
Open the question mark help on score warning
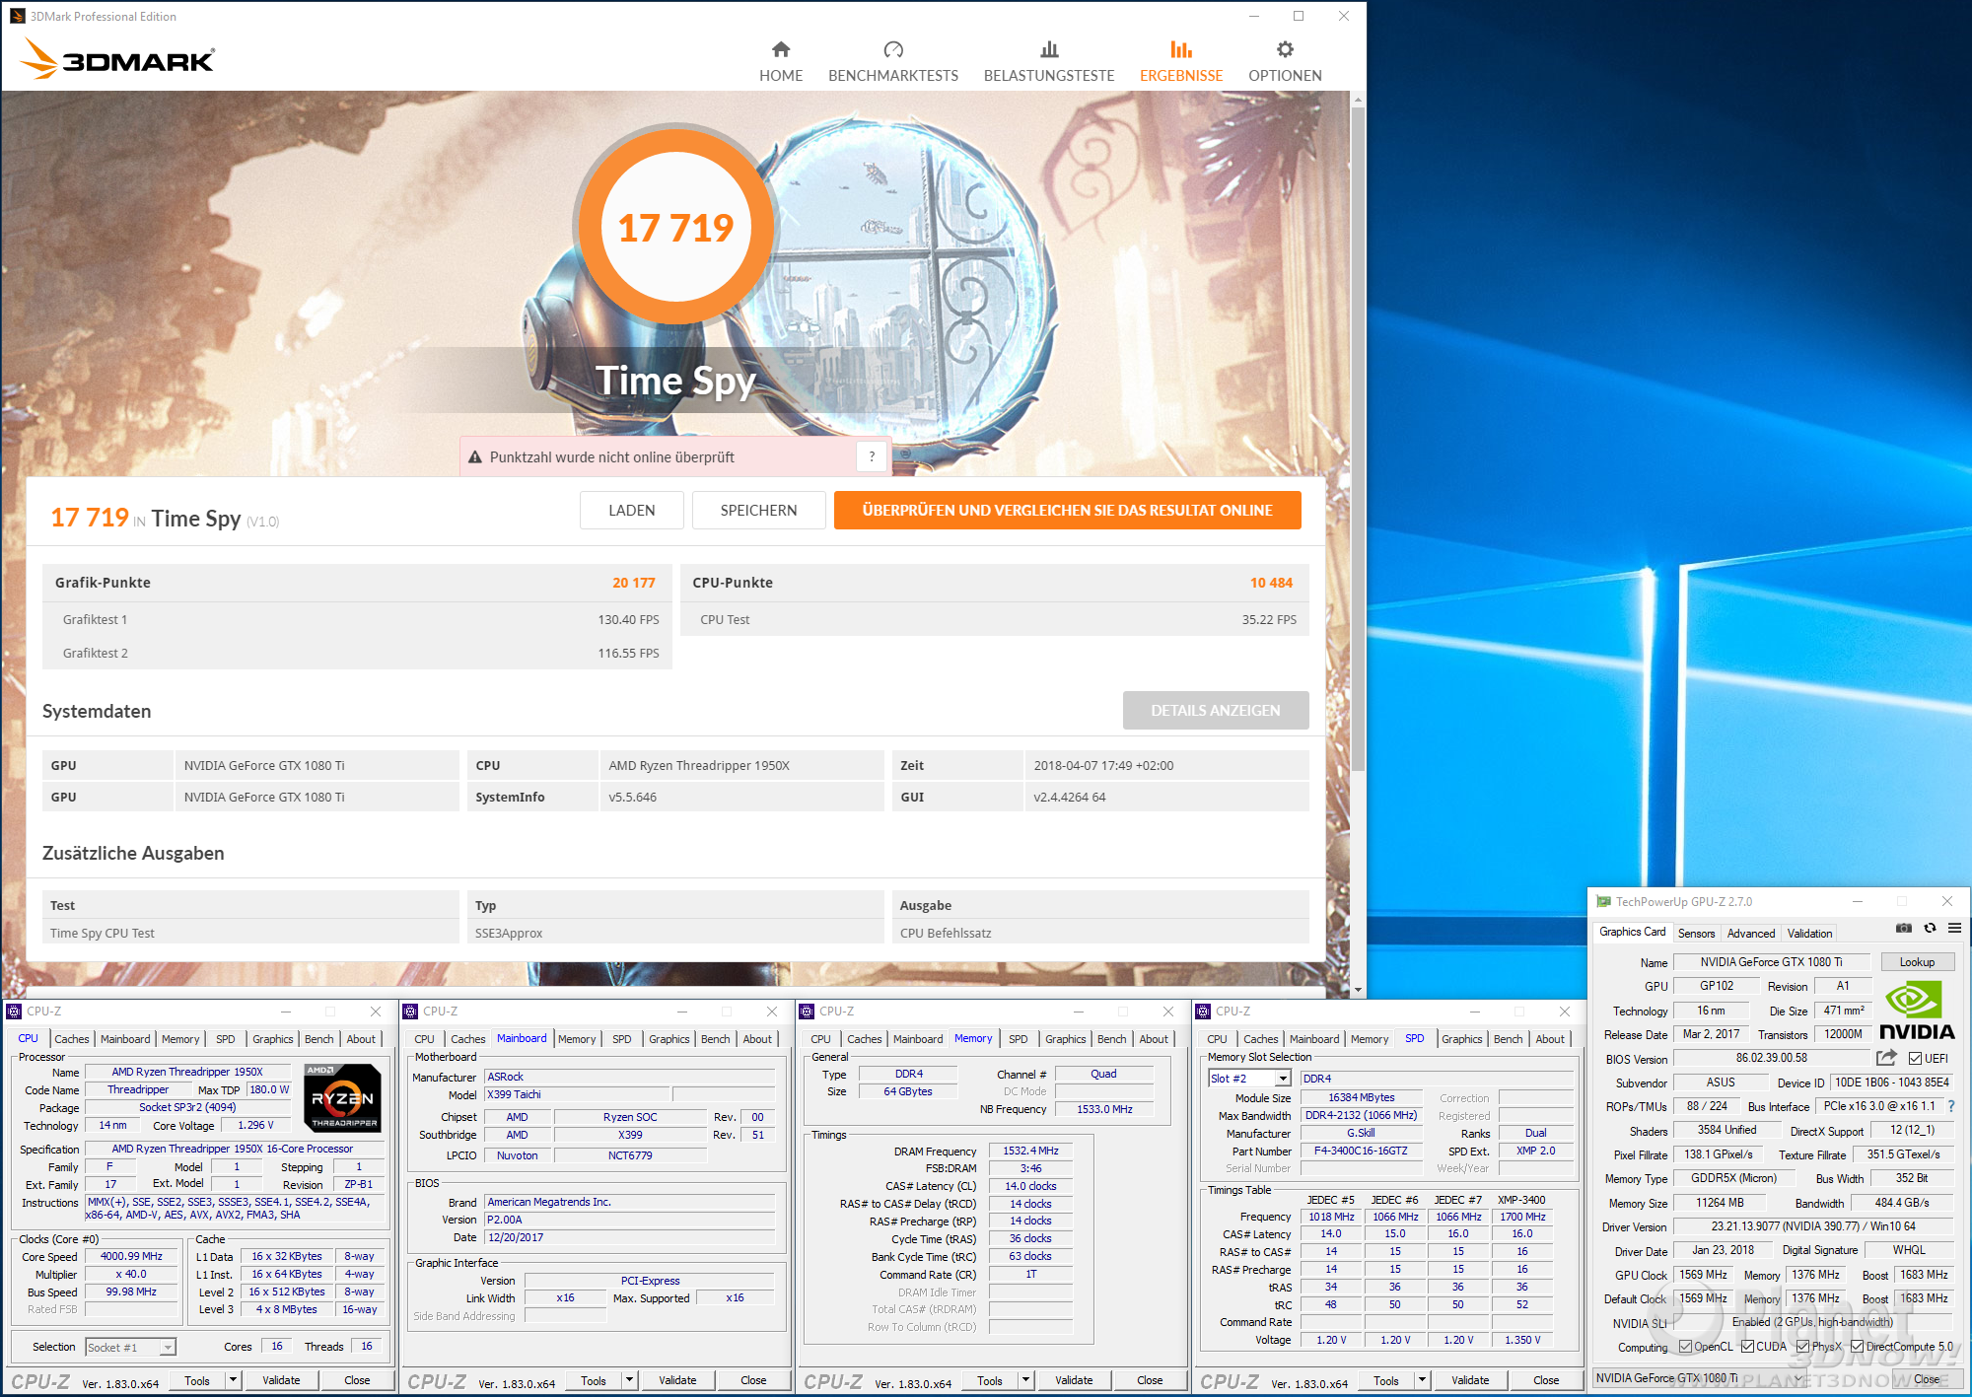pyautogui.click(x=872, y=456)
